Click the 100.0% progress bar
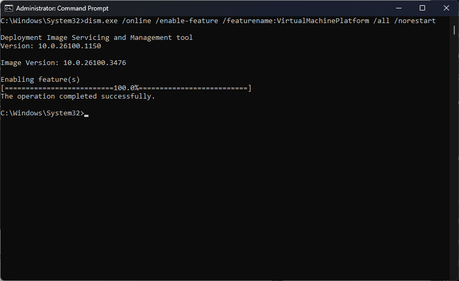The image size is (459, 281). click(126, 88)
